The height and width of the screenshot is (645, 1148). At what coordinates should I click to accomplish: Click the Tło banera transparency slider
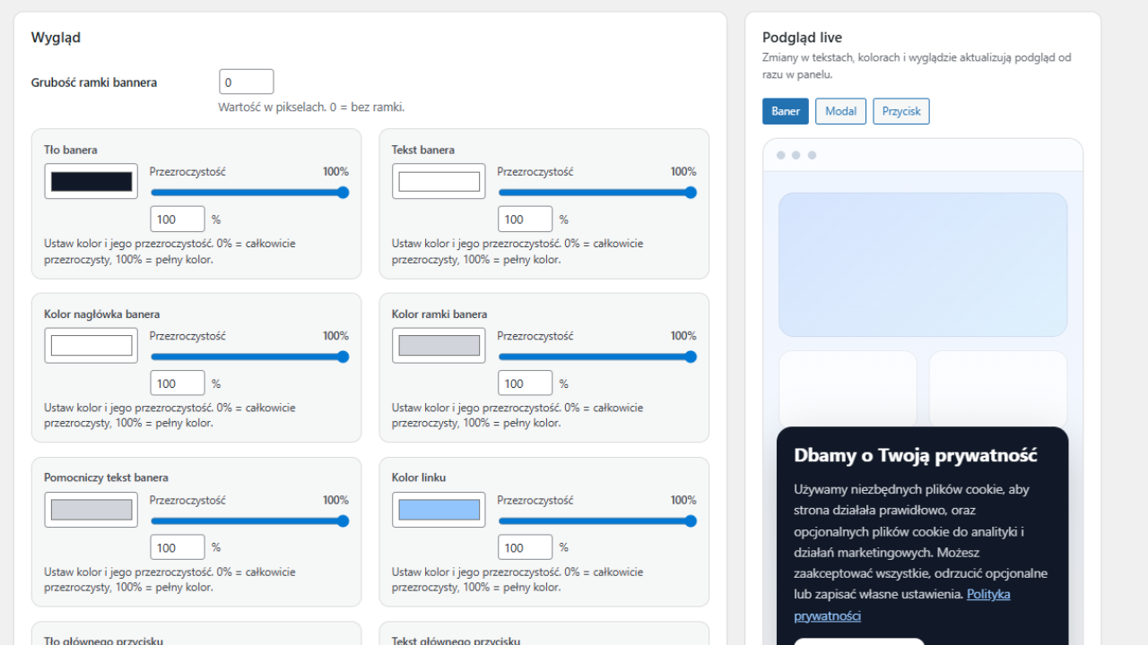tap(249, 193)
